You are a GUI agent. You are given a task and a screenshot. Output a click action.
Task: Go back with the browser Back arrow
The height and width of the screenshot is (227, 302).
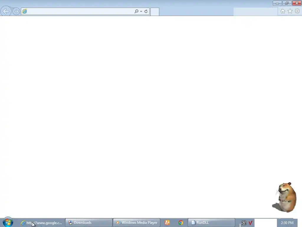point(6,11)
